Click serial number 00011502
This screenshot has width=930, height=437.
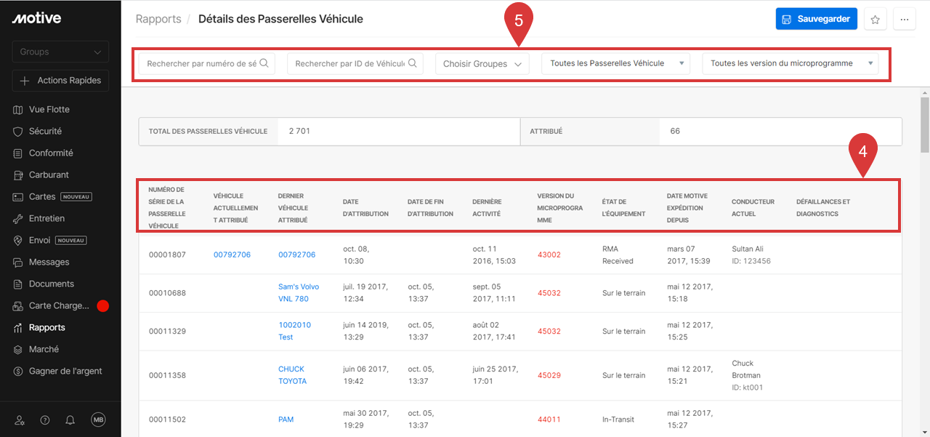click(167, 420)
